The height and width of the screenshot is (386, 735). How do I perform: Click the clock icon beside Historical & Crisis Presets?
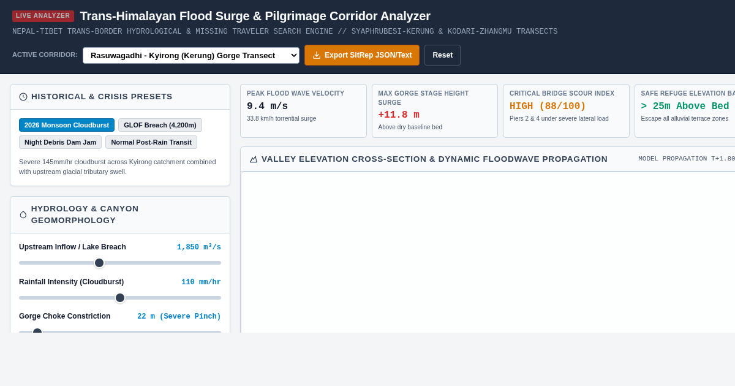pyautogui.click(x=23, y=97)
